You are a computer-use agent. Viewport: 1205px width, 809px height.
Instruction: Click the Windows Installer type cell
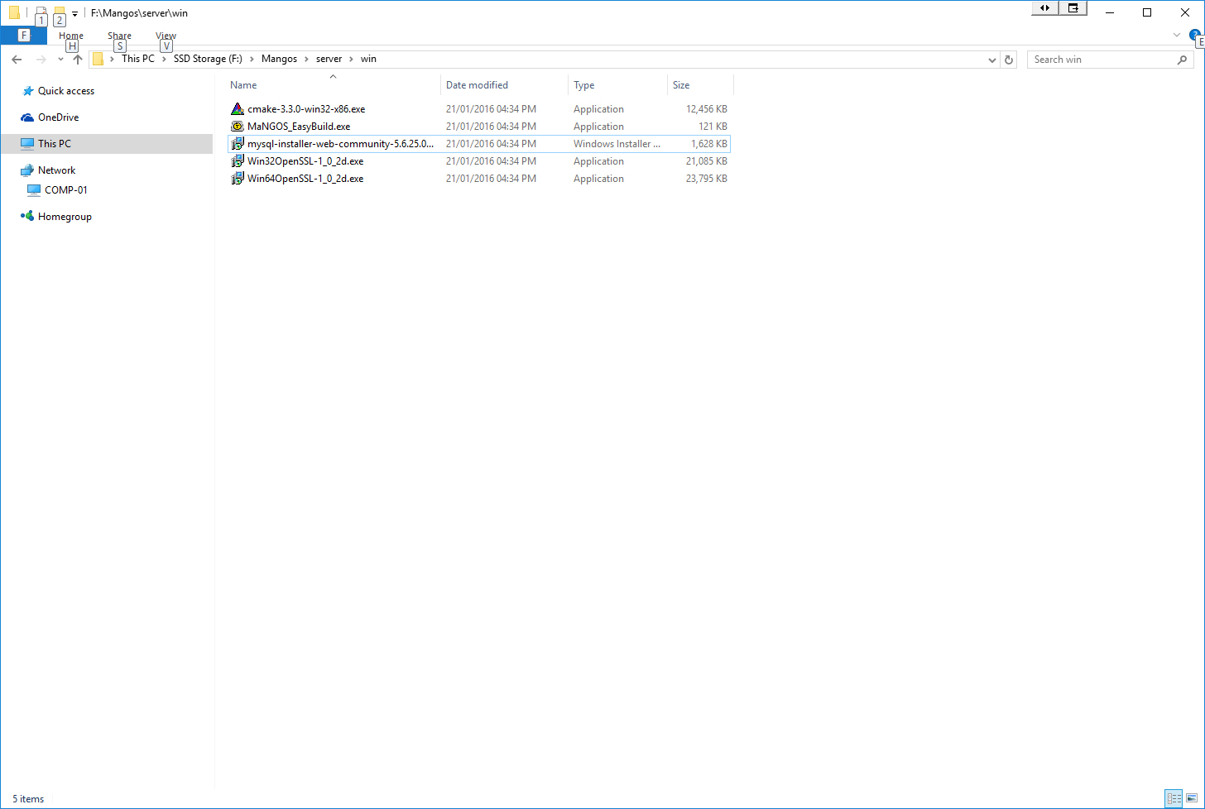617,144
